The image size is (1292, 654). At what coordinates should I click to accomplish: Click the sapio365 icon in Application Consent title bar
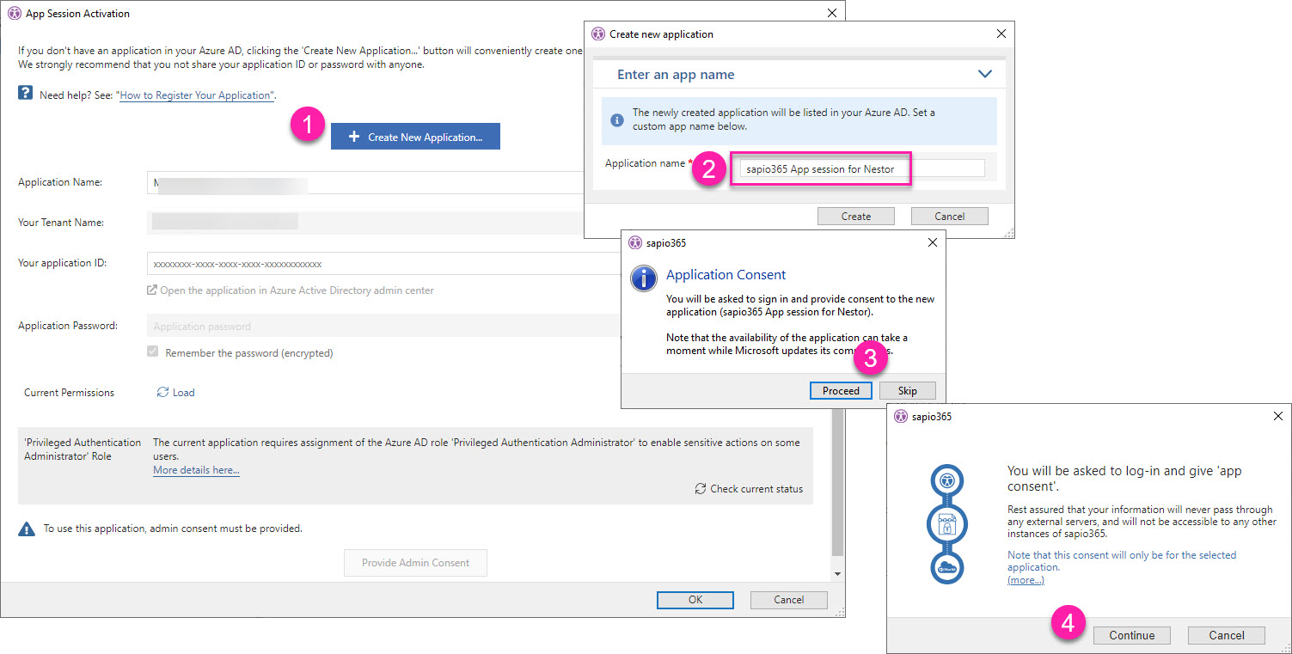click(x=635, y=242)
